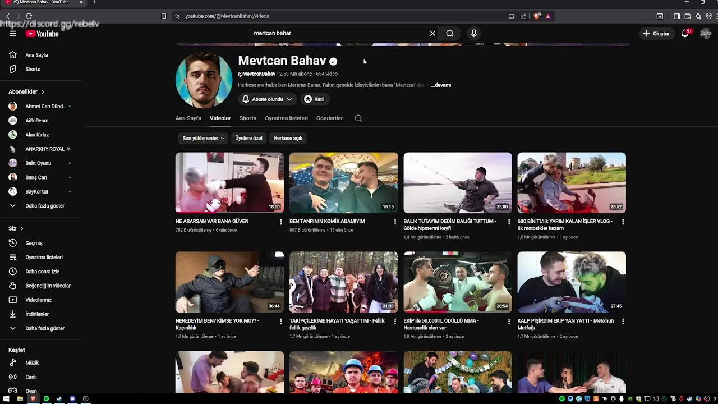Clear the search box text with X

(x=432, y=33)
